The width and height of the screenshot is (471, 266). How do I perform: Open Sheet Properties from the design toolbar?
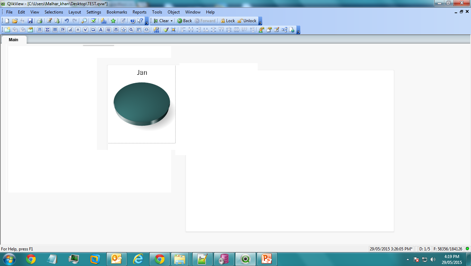tap(30, 30)
